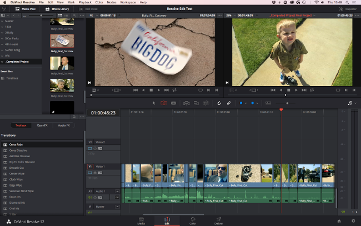Mute the Audio 1 track speaker
This screenshot has width=361, height=226.
click(90, 198)
